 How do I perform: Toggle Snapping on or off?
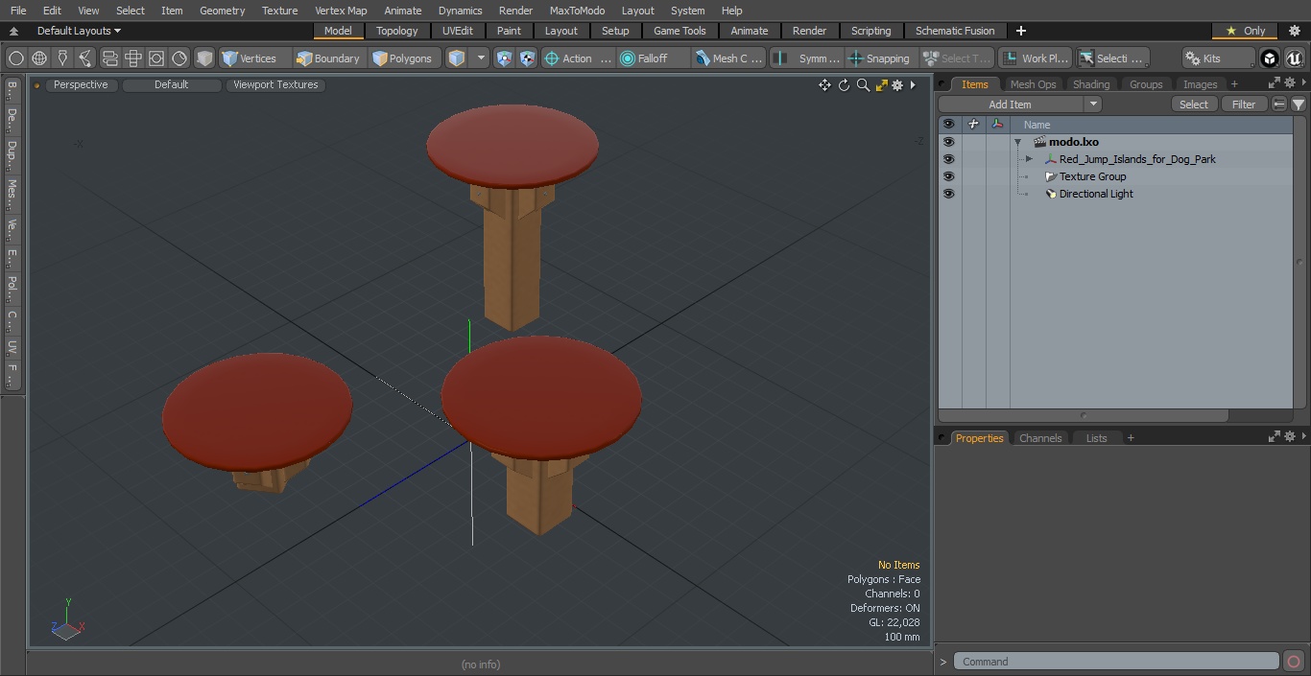click(x=880, y=58)
